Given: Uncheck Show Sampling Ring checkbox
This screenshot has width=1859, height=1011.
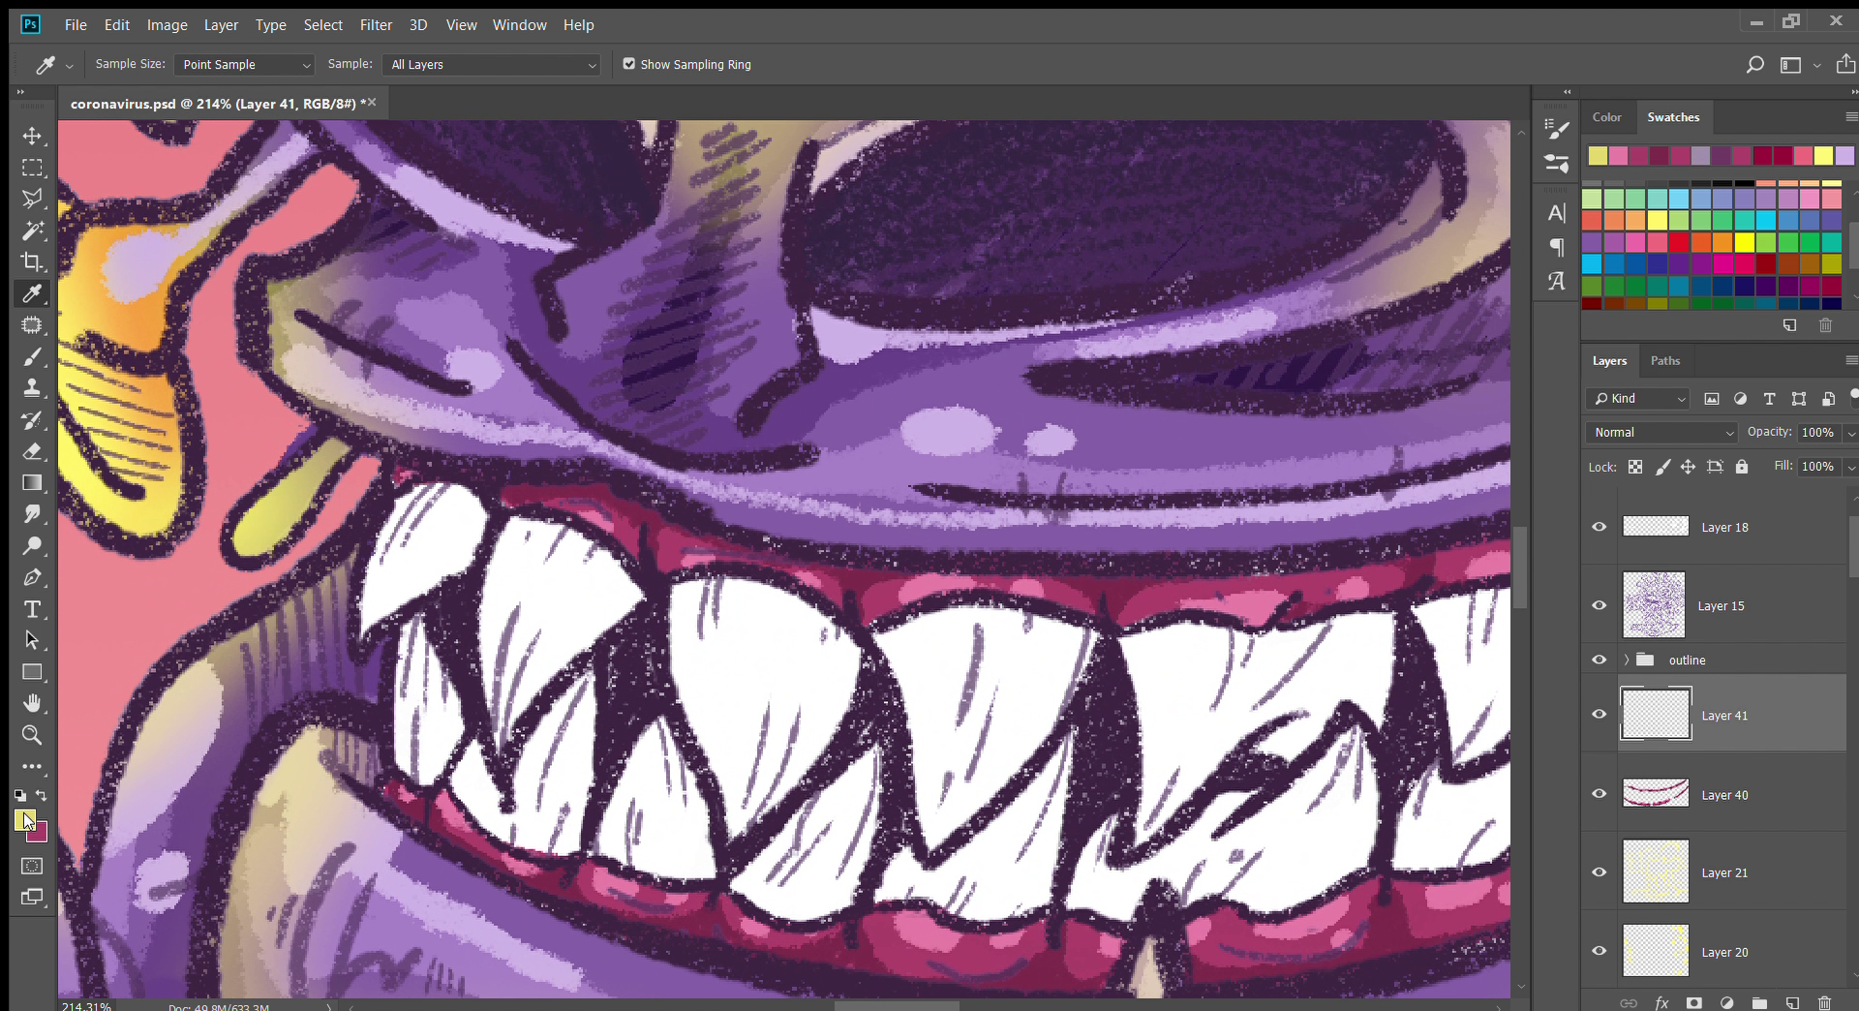Looking at the screenshot, I should pyautogui.click(x=629, y=64).
